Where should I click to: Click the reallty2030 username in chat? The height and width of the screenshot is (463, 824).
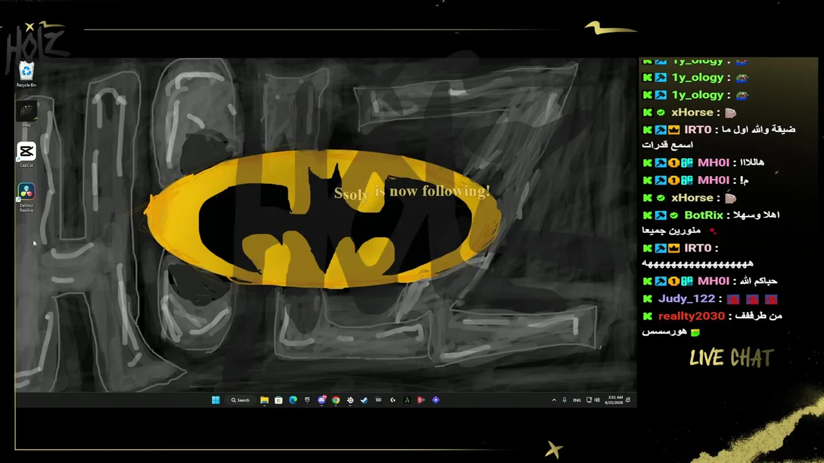(x=691, y=316)
